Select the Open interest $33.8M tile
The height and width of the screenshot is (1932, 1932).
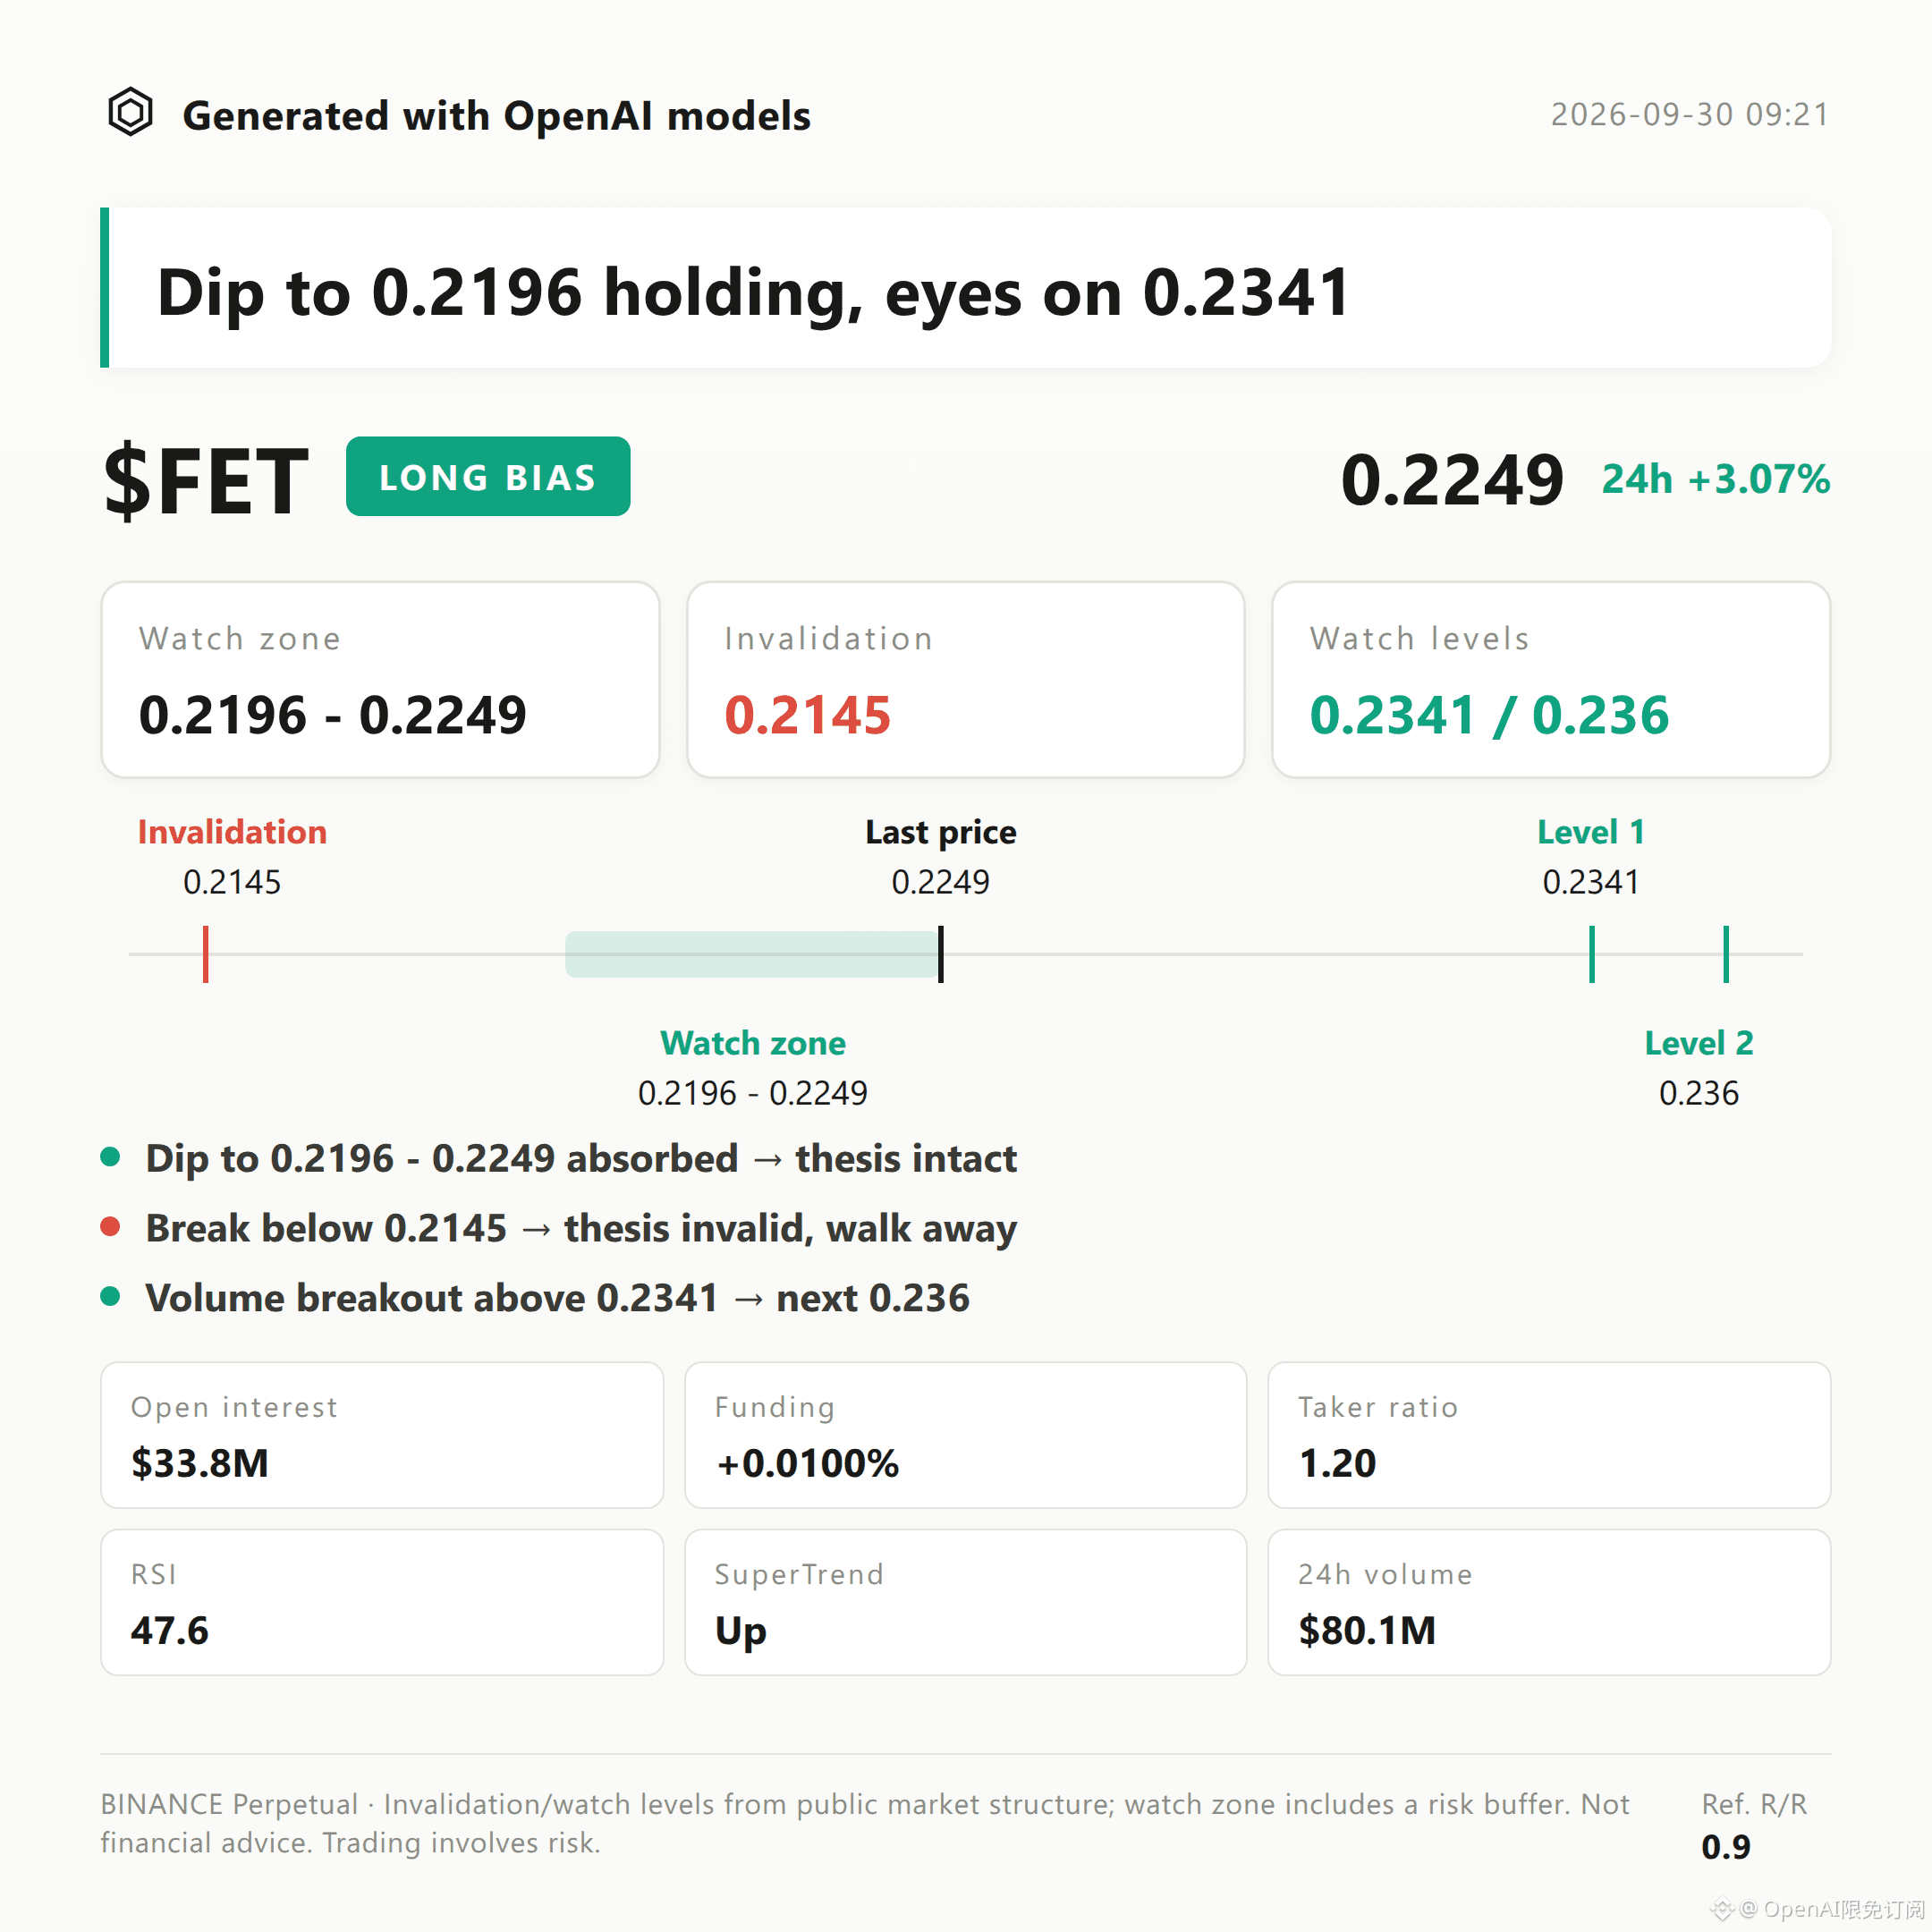(382, 1435)
